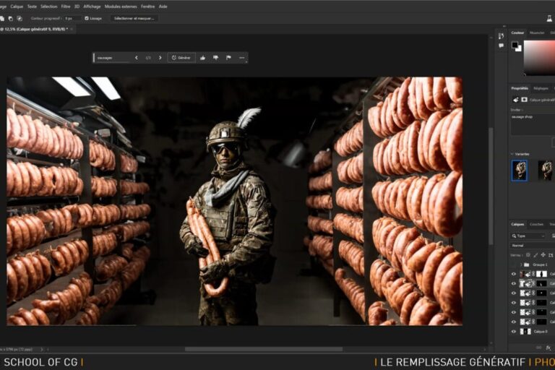Select the first highlighted variation thumbnail
This screenshot has height=370, width=555.
click(x=520, y=171)
